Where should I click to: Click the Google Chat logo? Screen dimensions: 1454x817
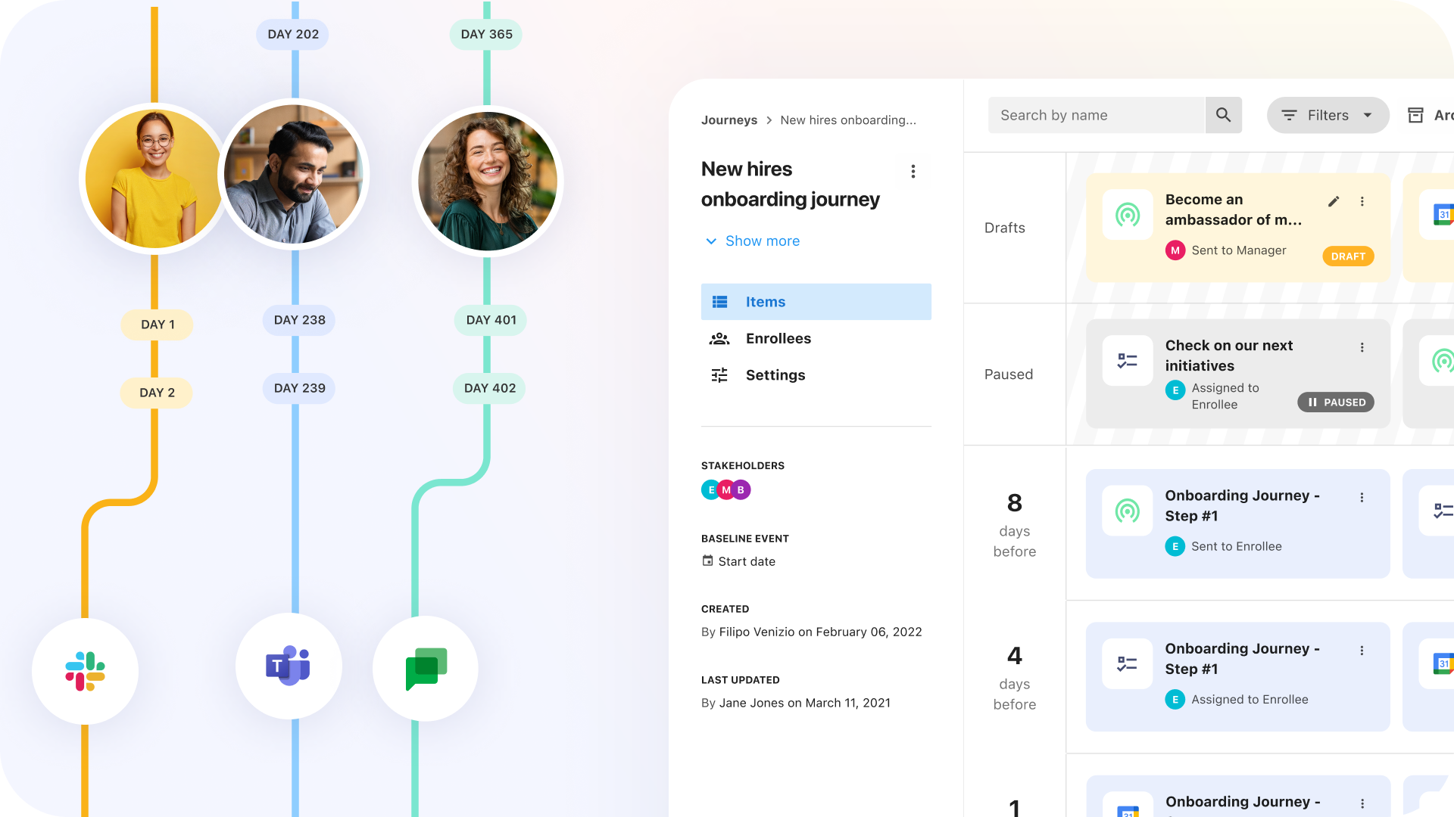pyautogui.click(x=426, y=669)
